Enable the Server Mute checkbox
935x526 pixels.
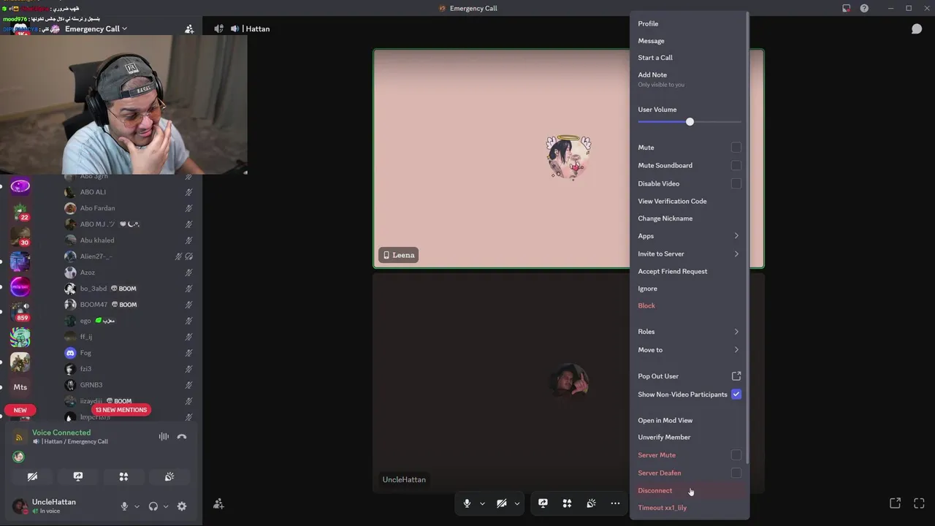736,455
